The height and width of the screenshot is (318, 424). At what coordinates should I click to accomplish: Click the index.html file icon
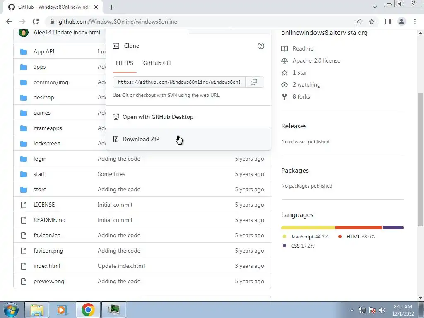click(24, 266)
